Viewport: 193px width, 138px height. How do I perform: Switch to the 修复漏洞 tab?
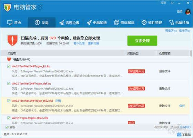click(124, 22)
